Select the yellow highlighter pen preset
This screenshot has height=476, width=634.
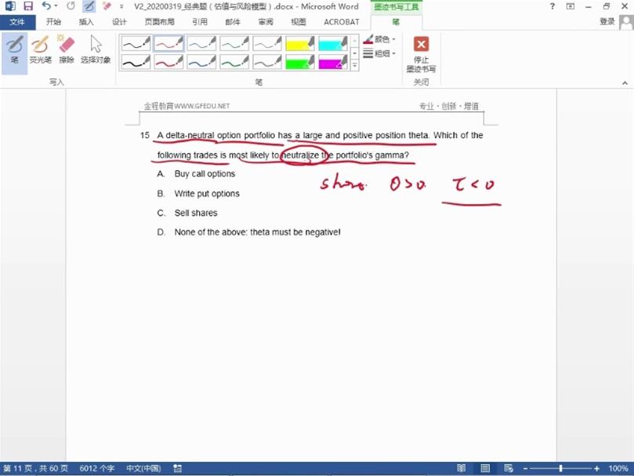[x=300, y=43]
